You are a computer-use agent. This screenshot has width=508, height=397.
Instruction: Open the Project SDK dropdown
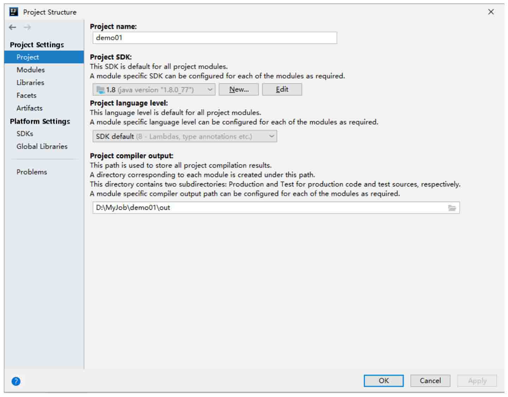154,90
